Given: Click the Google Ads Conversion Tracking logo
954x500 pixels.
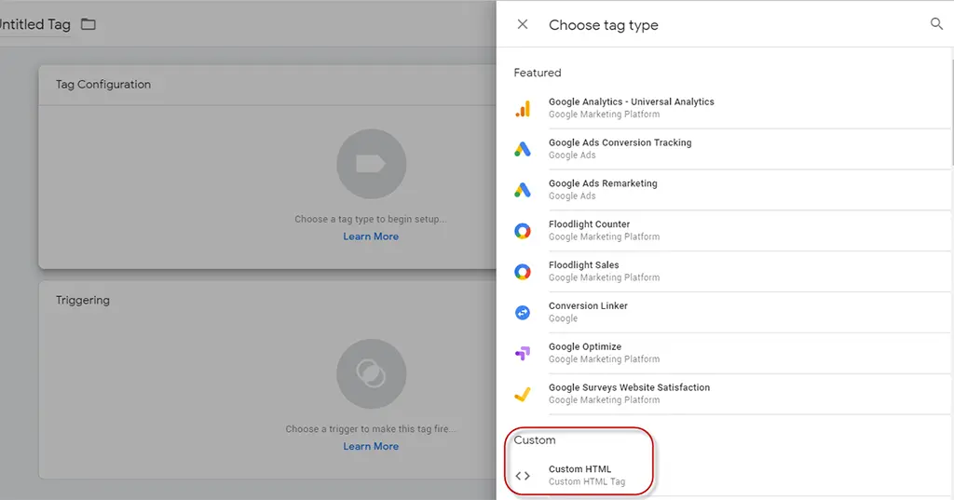Looking at the screenshot, I should click(x=523, y=149).
